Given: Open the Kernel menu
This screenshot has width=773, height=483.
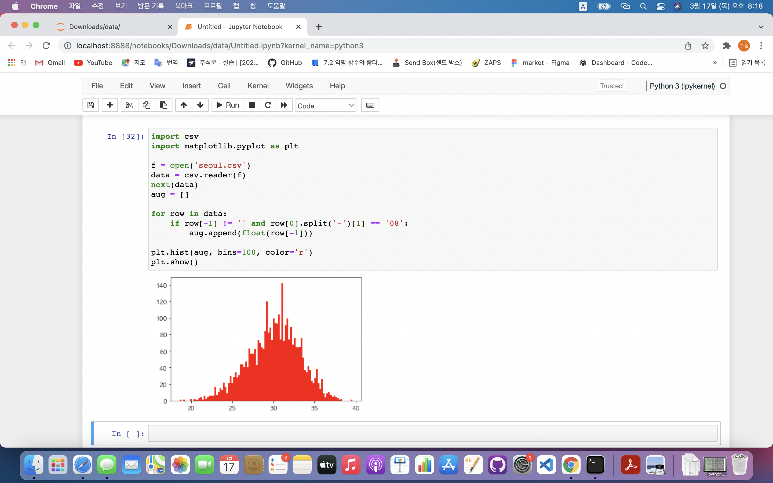Looking at the screenshot, I should click(x=258, y=86).
